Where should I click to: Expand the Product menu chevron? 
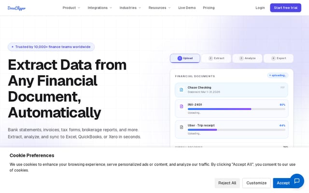(79, 8)
